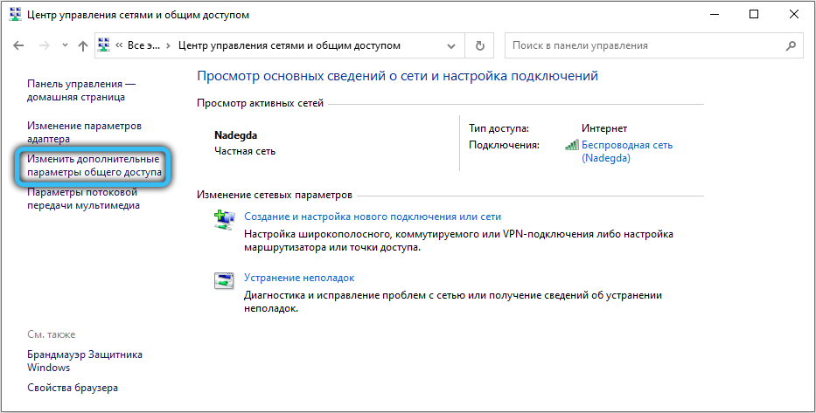816x413 pixels.
Task: Open Беспроводная сеть (Nadegda) connection link
Action: click(x=626, y=151)
